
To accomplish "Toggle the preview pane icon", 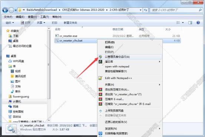I will coord(190,23).
